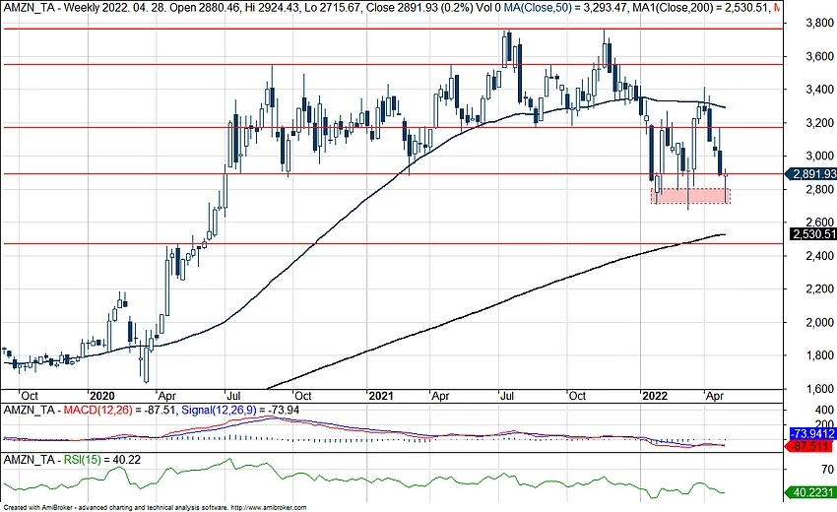Click the 2,000 price axis label

tap(819, 323)
